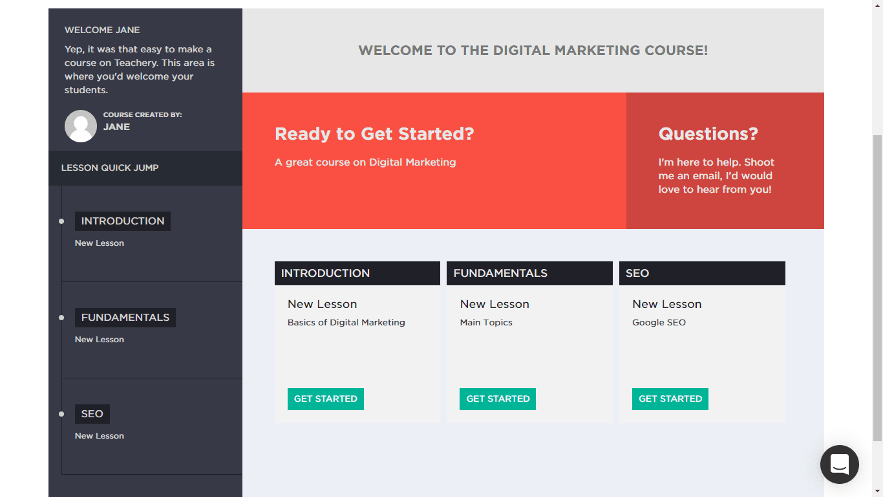Select 'Google SEO' description text
Viewport: 883px width, 502px height.
pos(659,322)
